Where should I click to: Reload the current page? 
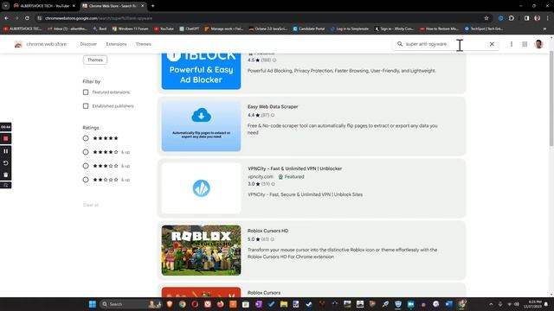pos(27,18)
